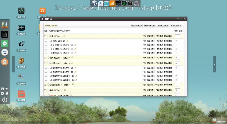Click the sort order field for 新闻动态

(177, 85)
